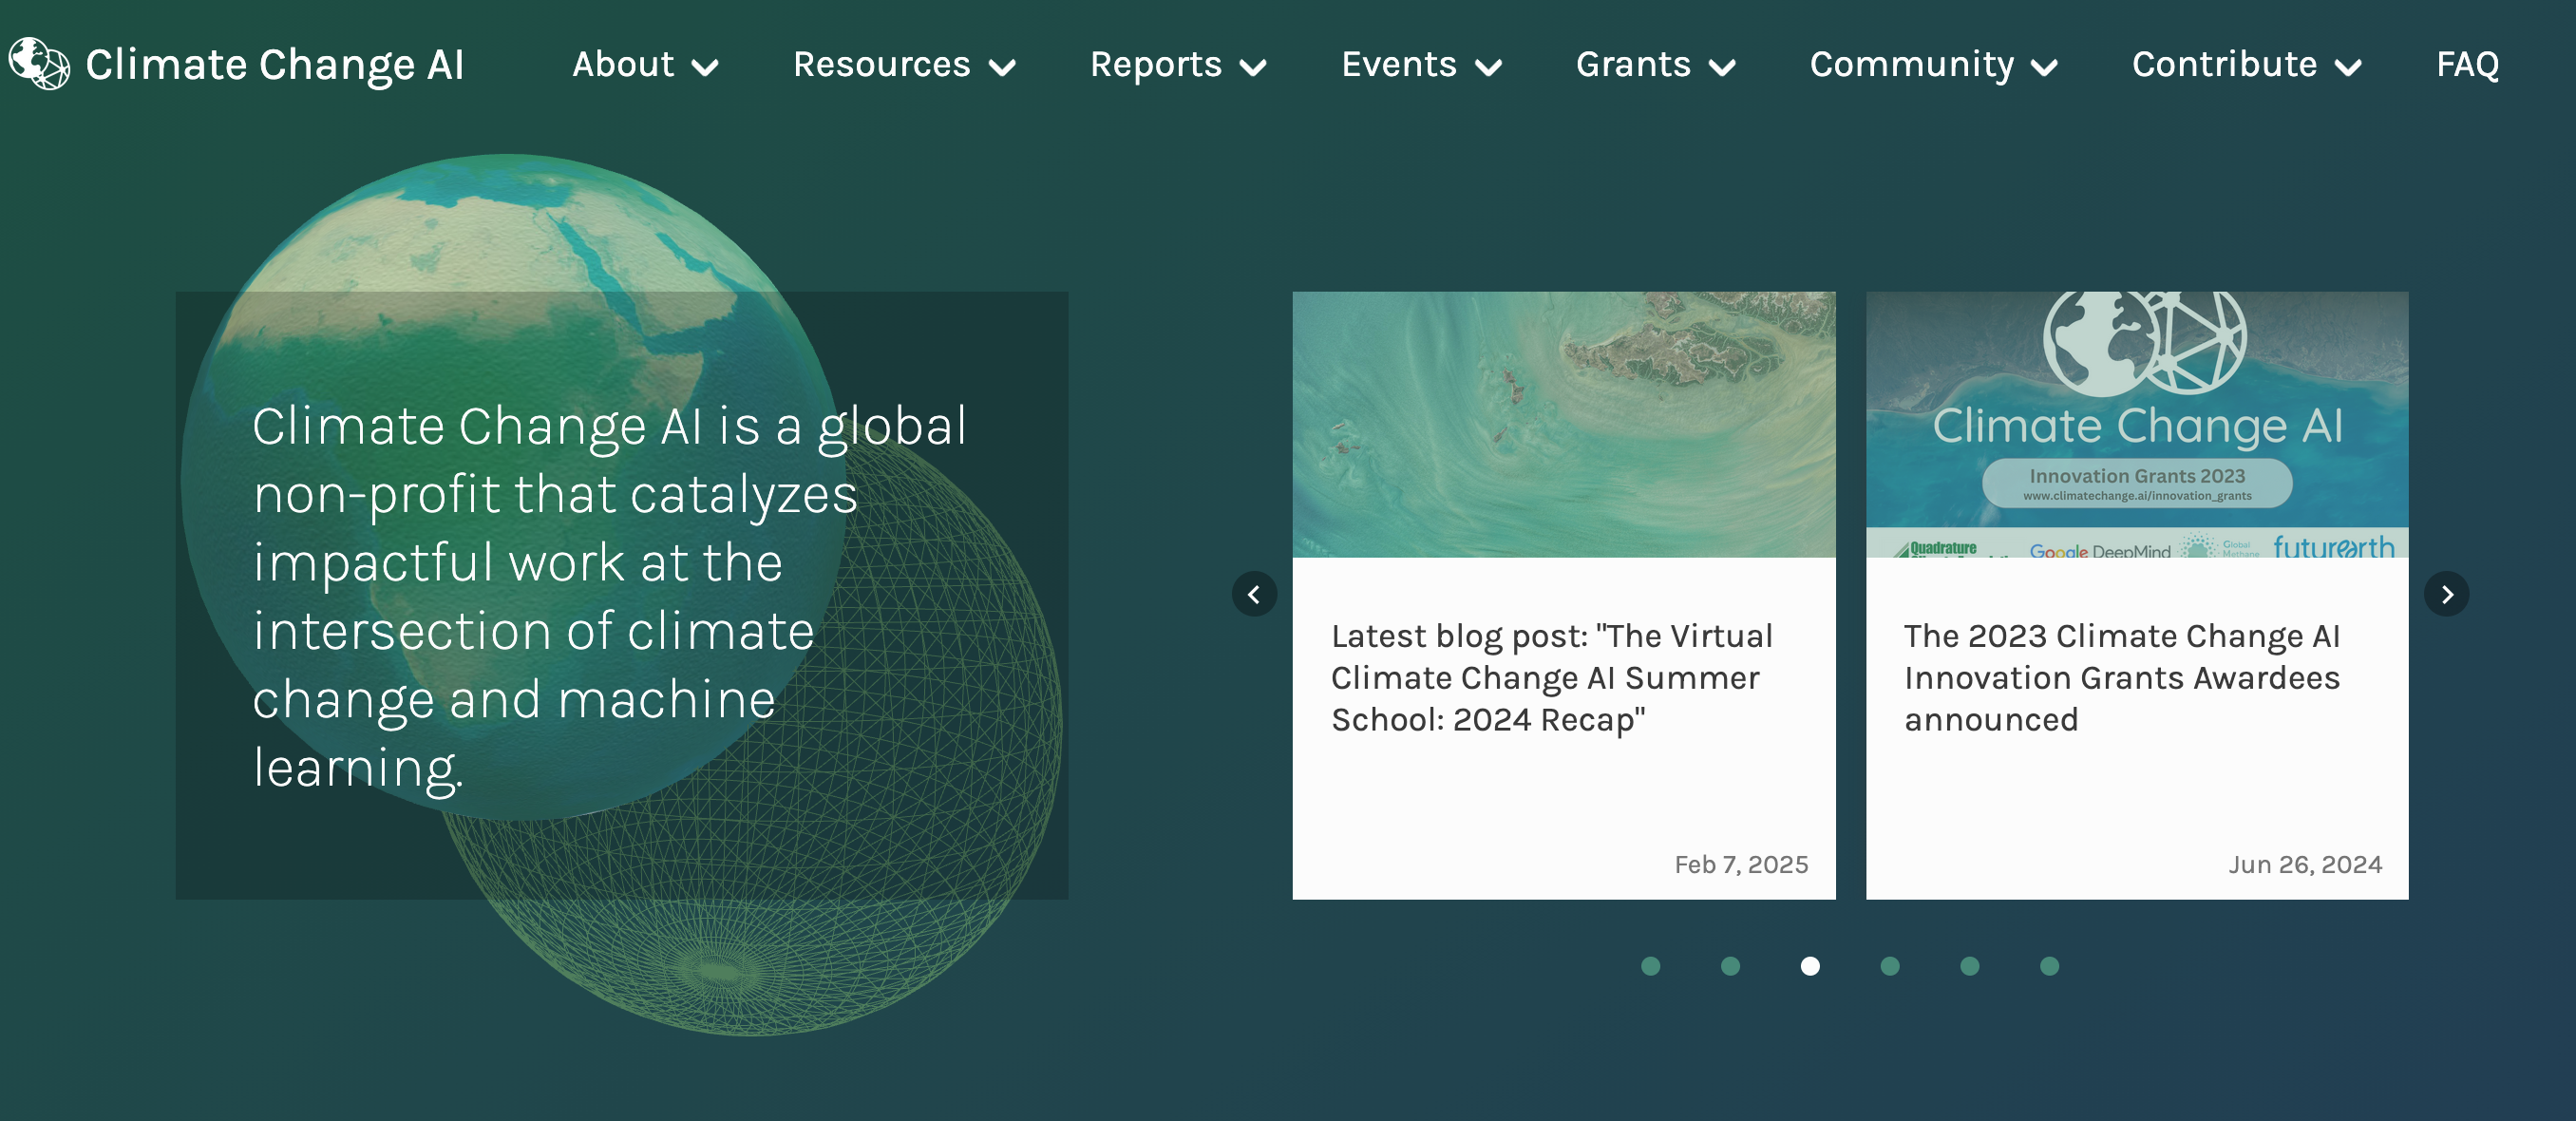Click the Innovation Grants 2023 card image
The height and width of the screenshot is (1121, 2576).
pyautogui.click(x=2136, y=424)
